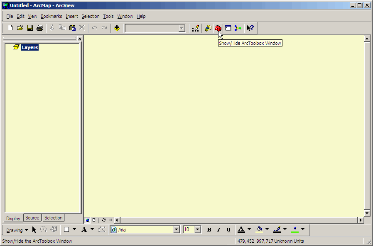Open the Editor Toolbar pencil icon
This screenshot has height=246, width=373.
point(196,28)
